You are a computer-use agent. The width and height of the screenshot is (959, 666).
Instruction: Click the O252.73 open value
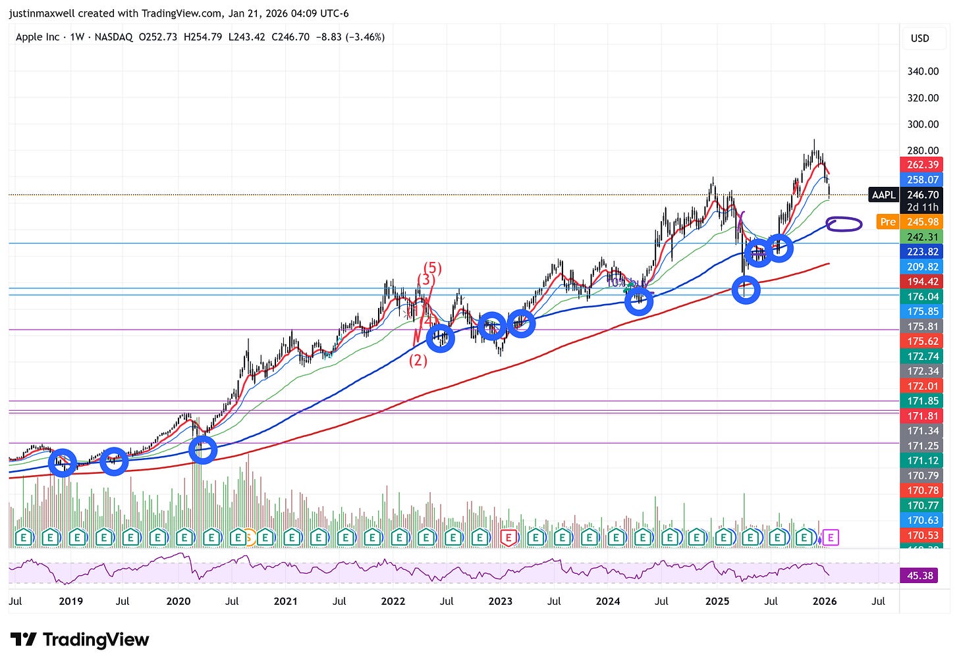pyautogui.click(x=158, y=37)
